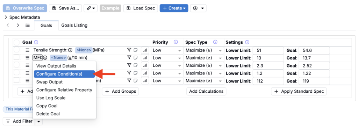The height and width of the screenshot is (128, 358).
Task: Click Goal field showing 13.7
Action: tap(314, 58)
